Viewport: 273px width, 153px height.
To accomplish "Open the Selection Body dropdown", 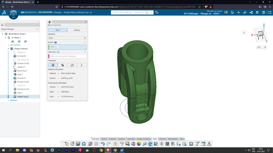I will coord(67,38).
